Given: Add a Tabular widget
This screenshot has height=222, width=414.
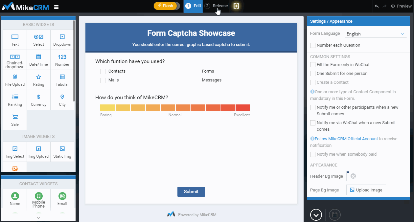Looking at the screenshot, I should 62,80.
